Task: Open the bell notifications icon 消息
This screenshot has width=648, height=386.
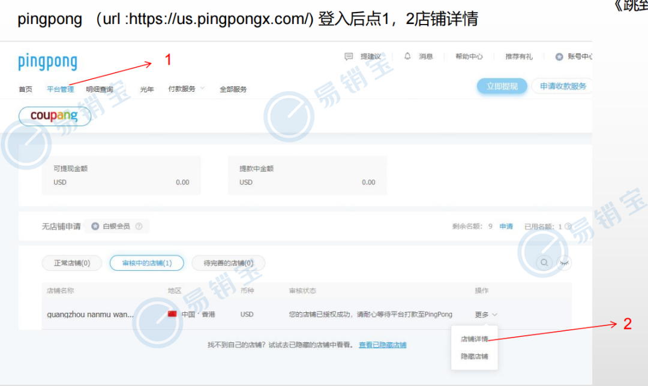Action: click(x=407, y=56)
